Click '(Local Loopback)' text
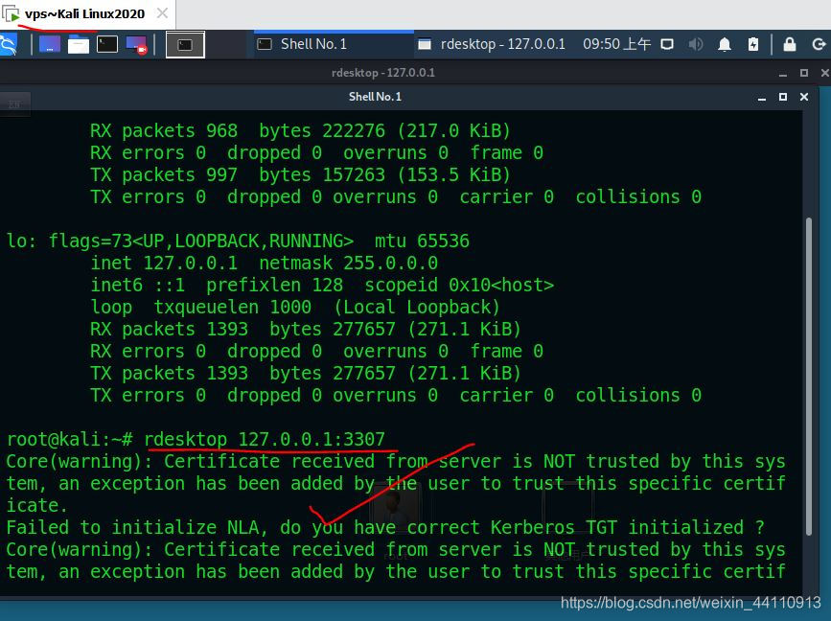The width and height of the screenshot is (831, 621). [x=417, y=308]
